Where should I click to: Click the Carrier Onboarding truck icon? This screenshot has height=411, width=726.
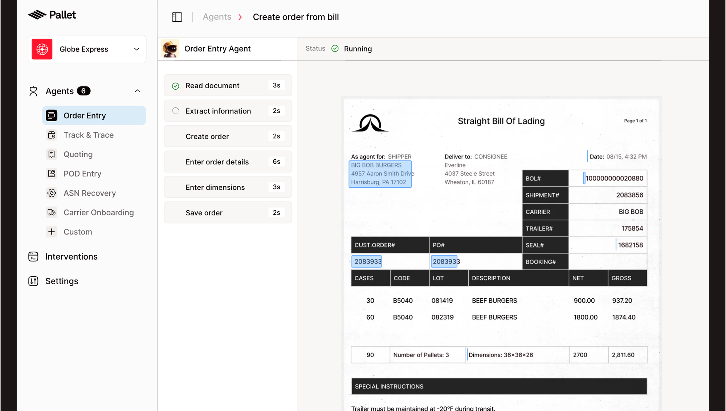52,212
